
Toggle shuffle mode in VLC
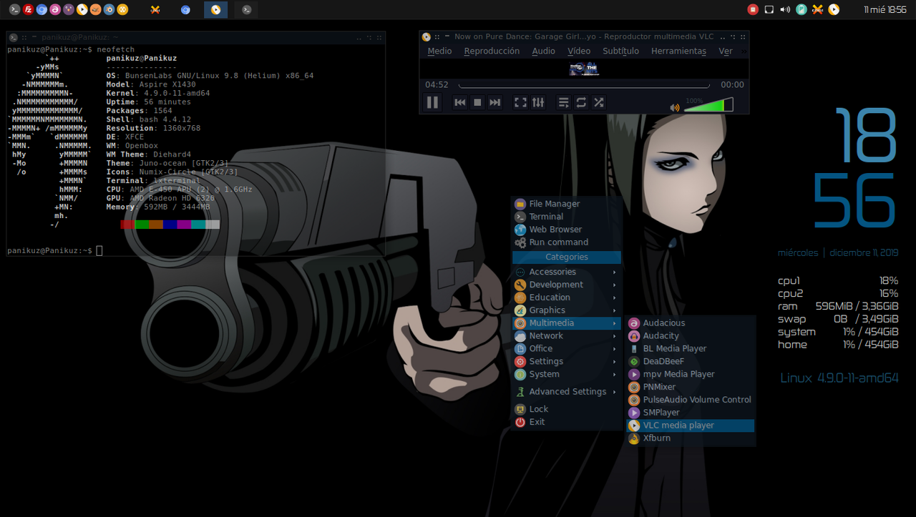pos(598,102)
